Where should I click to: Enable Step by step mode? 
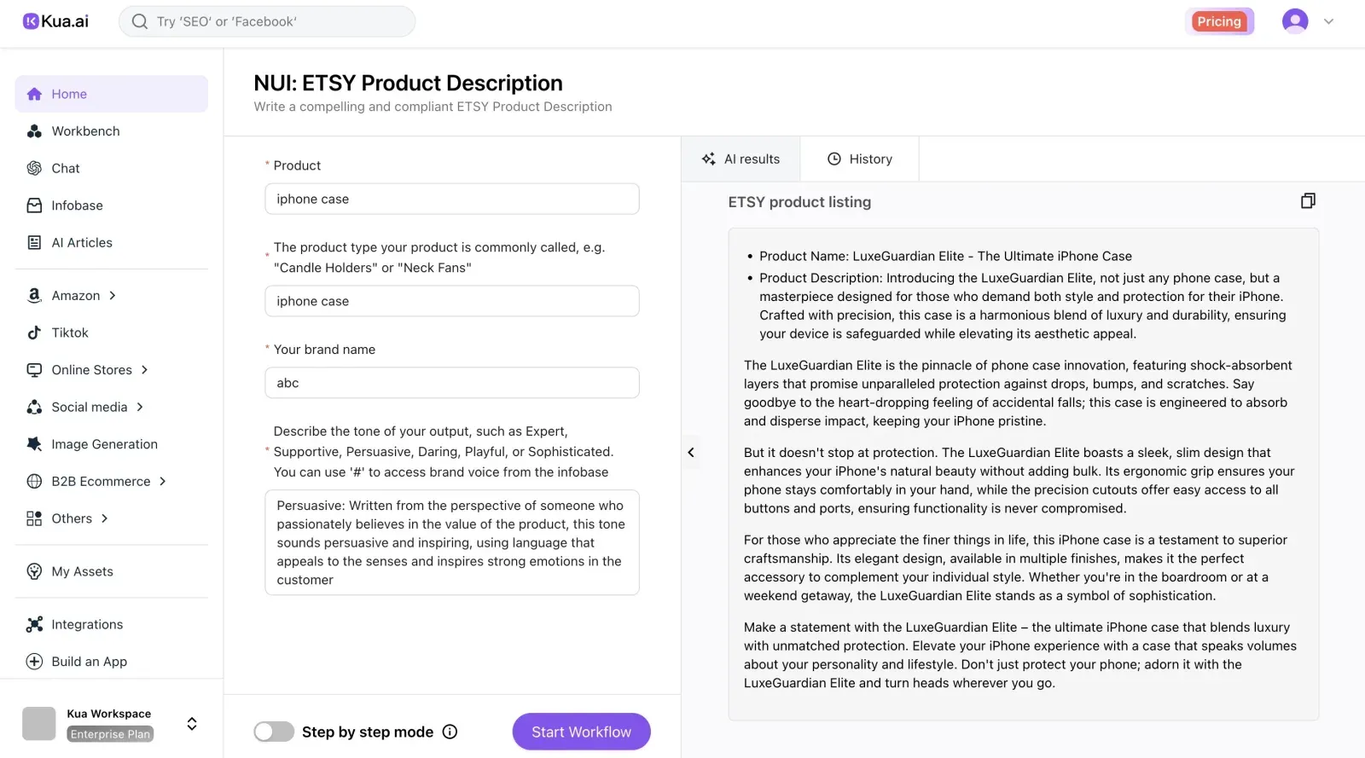pyautogui.click(x=273, y=732)
